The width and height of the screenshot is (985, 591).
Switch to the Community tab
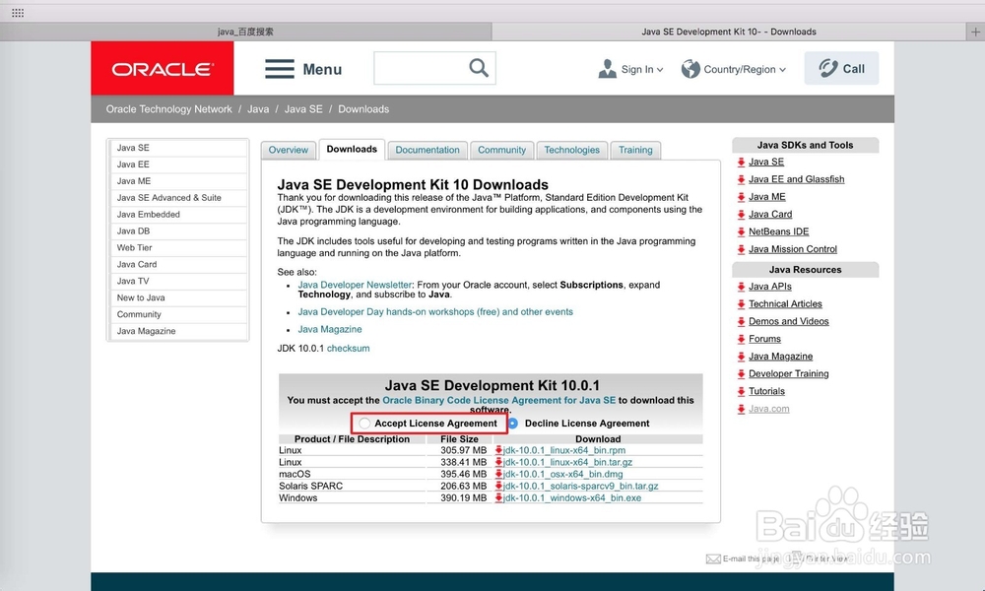point(501,150)
